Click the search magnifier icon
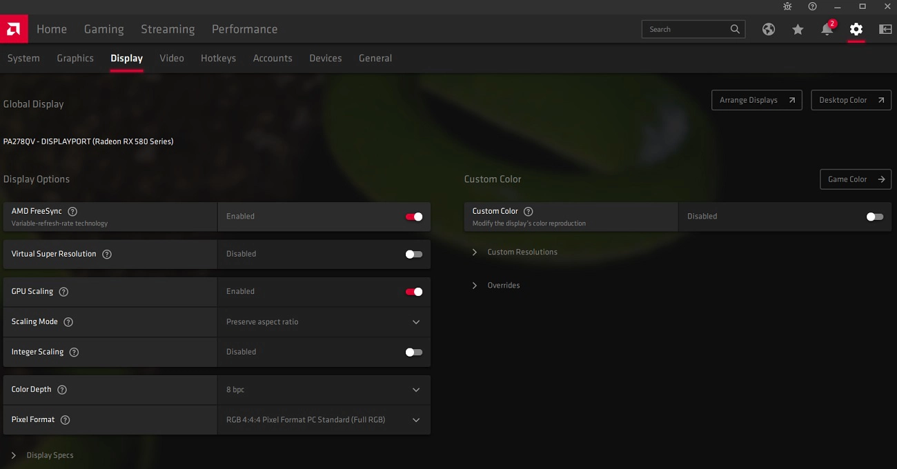This screenshot has width=897, height=469. (735, 29)
